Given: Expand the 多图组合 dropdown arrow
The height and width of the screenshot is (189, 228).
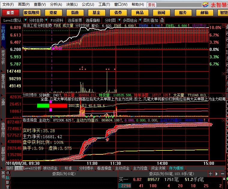Looking at the screenshot, I should coord(140,20).
